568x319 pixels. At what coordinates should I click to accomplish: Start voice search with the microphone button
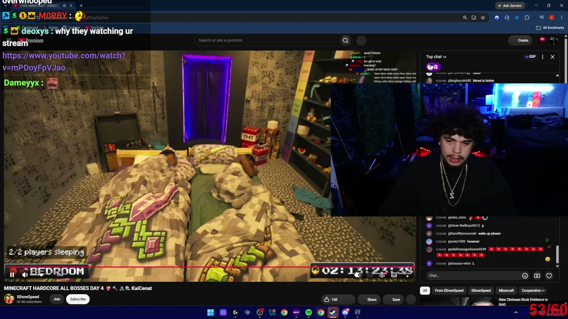point(361,40)
